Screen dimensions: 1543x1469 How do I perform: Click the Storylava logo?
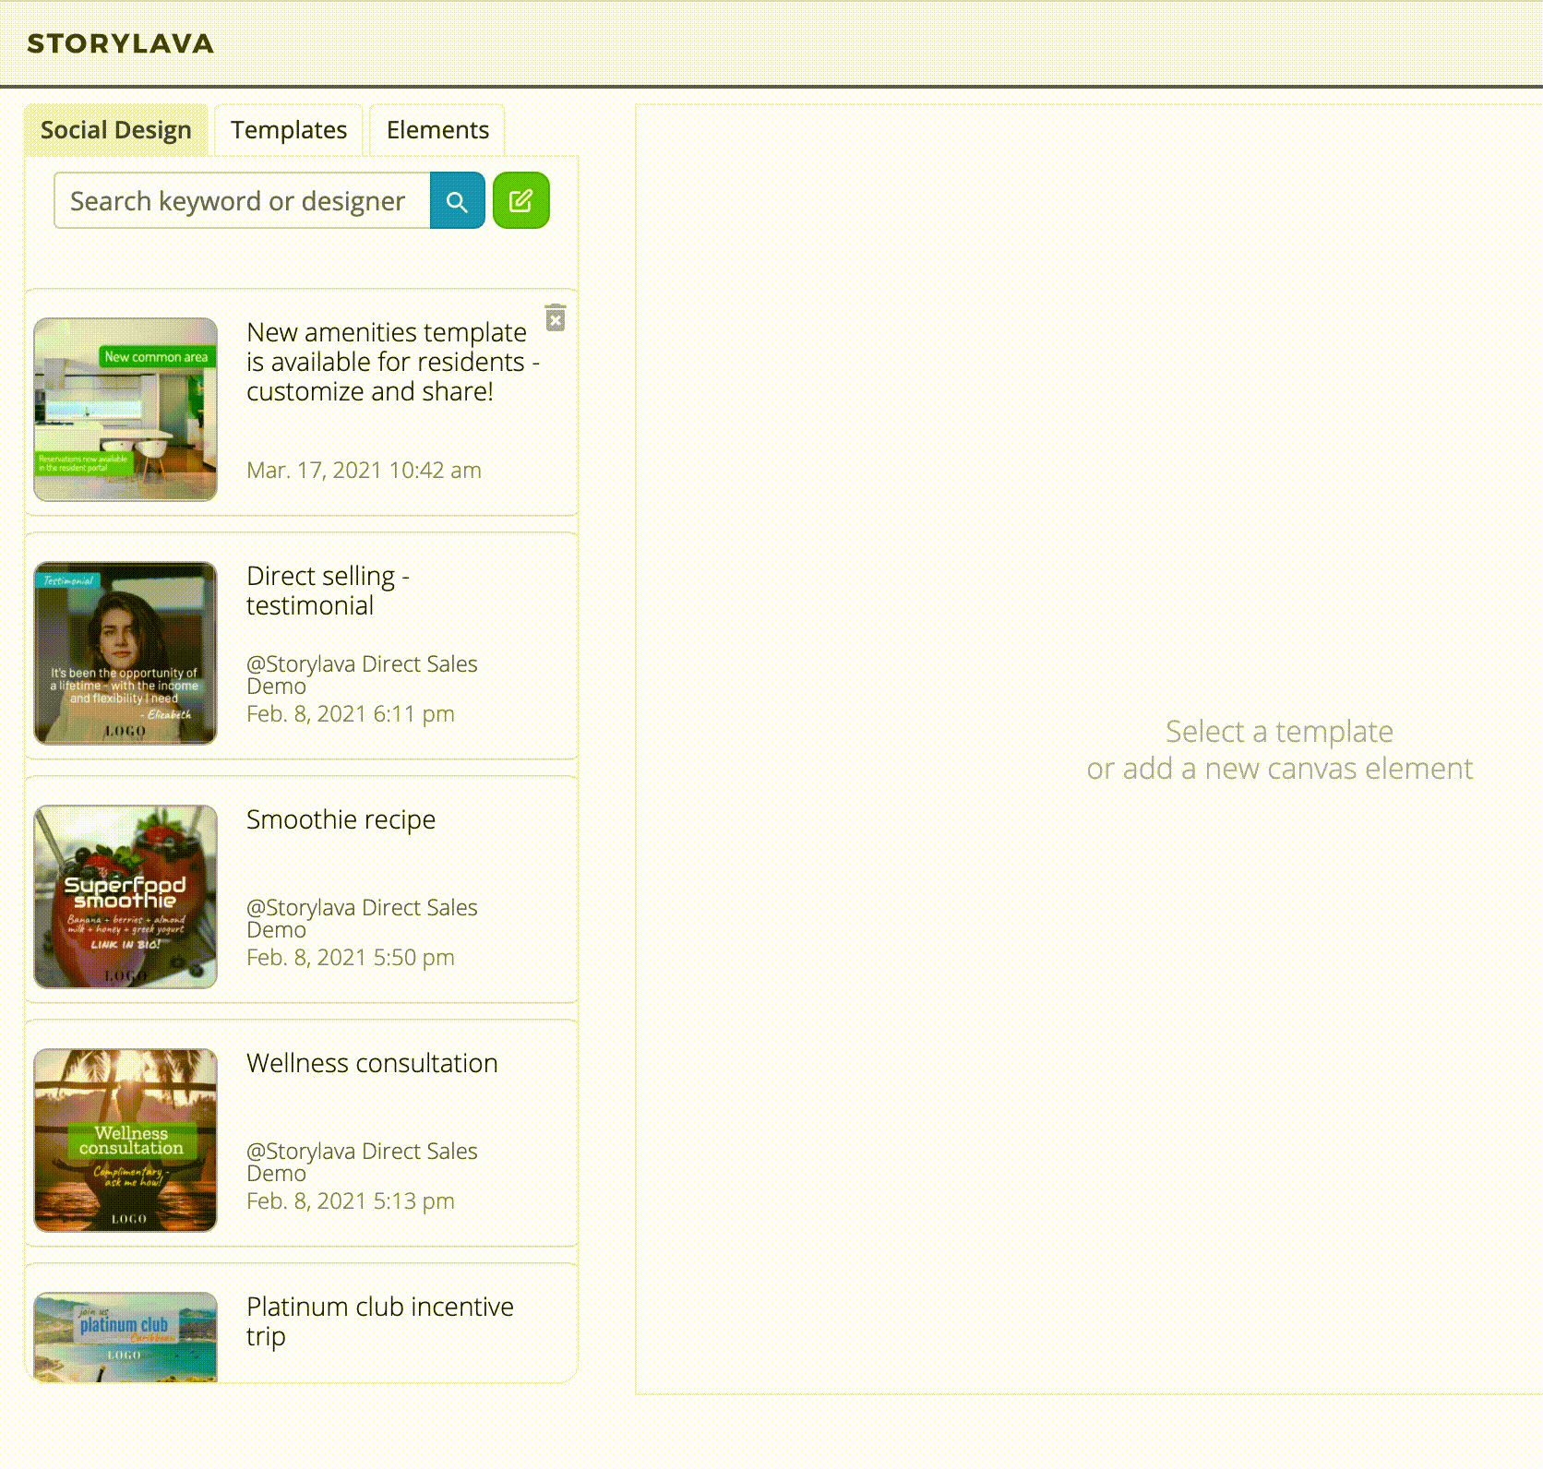[x=120, y=43]
